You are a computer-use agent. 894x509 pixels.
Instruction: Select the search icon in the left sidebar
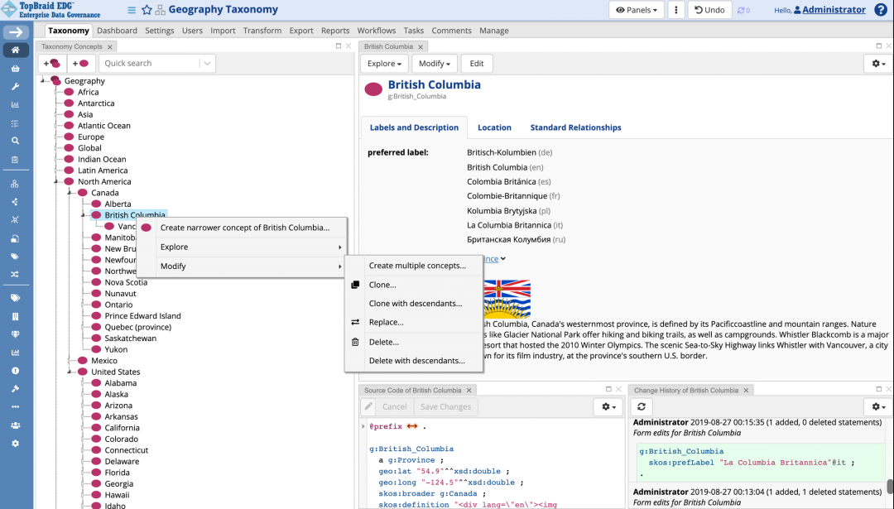(16, 141)
